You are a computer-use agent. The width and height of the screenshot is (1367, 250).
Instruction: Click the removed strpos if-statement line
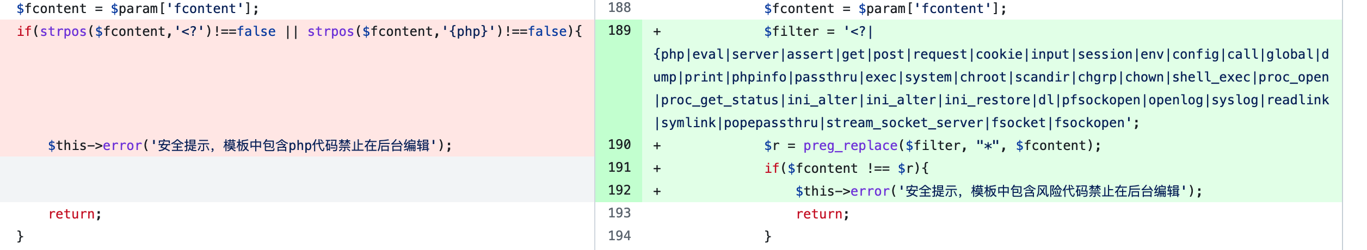(x=299, y=32)
